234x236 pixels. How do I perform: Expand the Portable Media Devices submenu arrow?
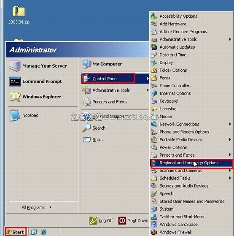coord(230,139)
